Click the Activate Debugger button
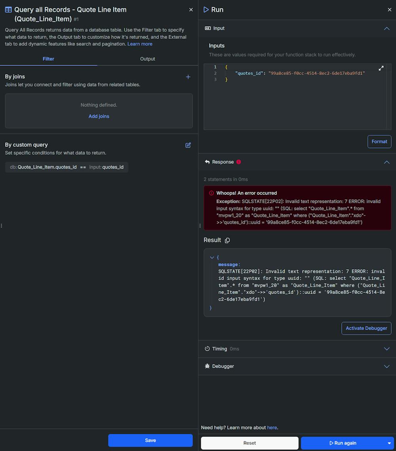 click(366, 328)
